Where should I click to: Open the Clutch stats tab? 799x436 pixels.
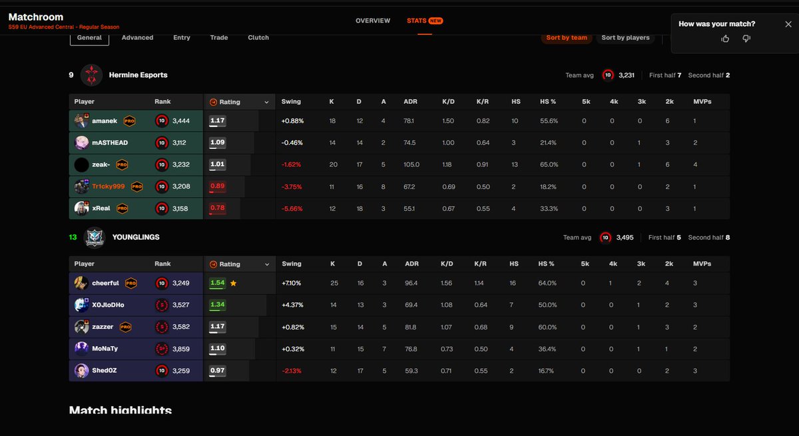click(x=258, y=38)
